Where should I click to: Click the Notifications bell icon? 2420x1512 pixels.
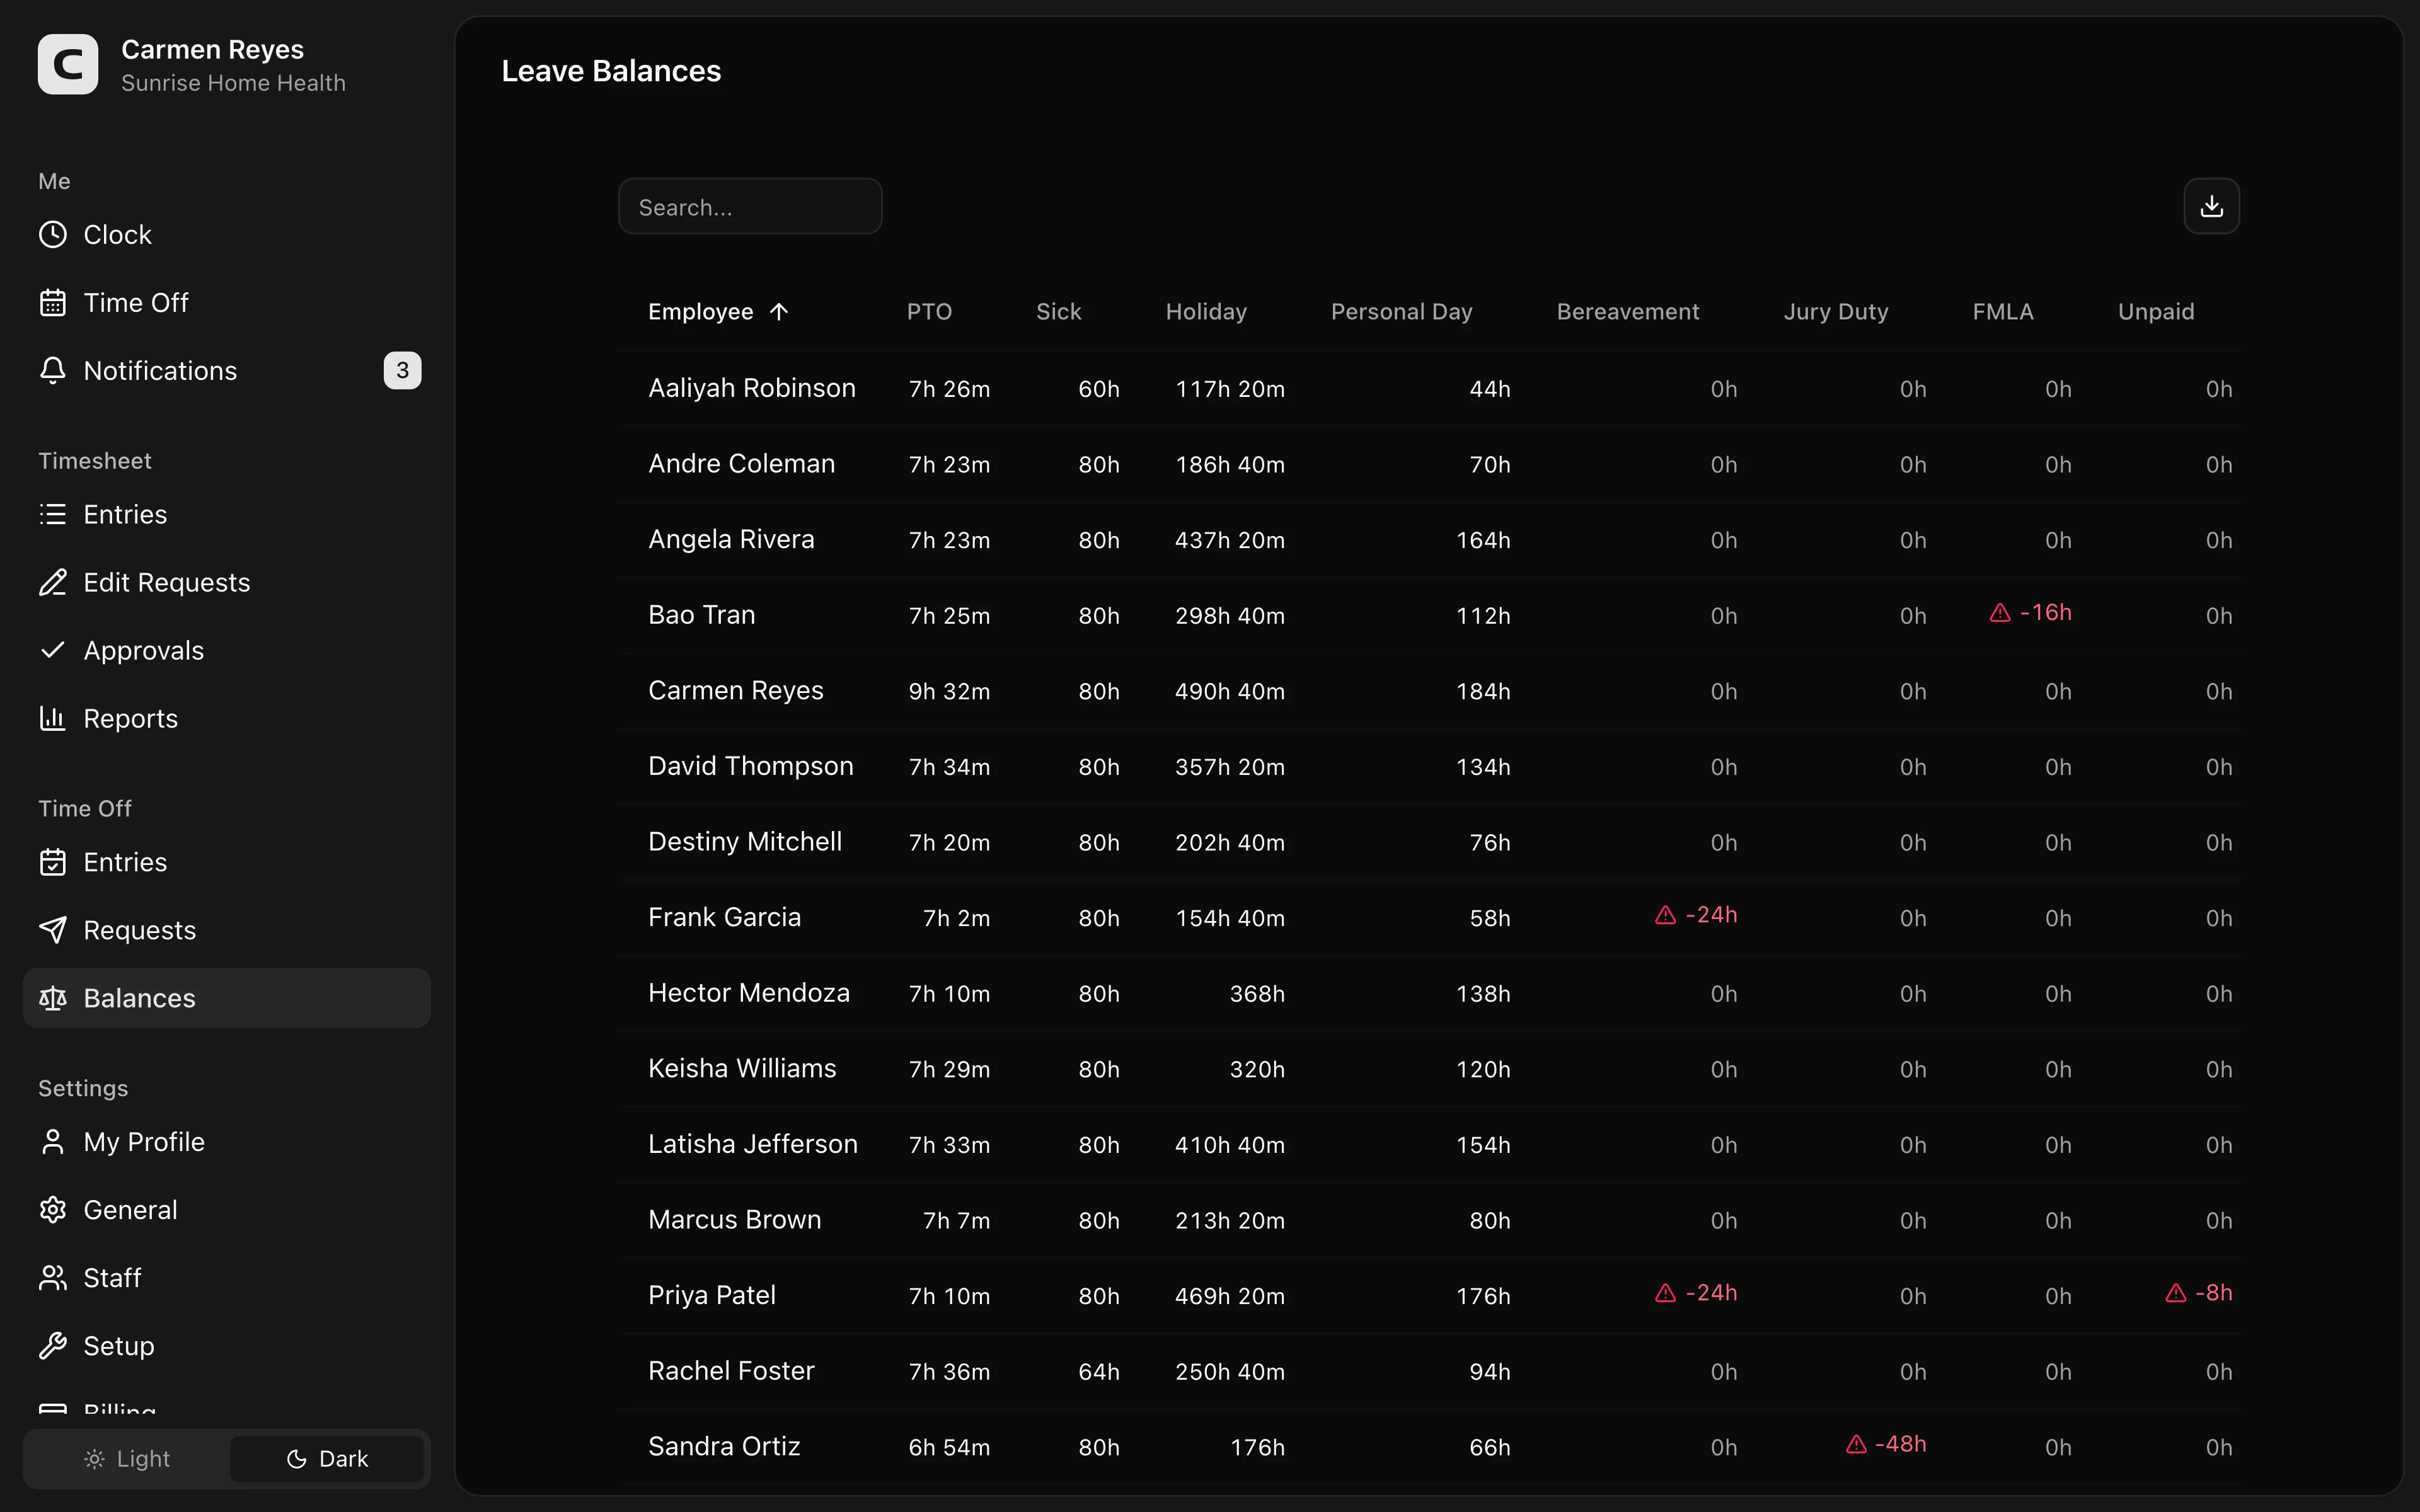point(53,371)
